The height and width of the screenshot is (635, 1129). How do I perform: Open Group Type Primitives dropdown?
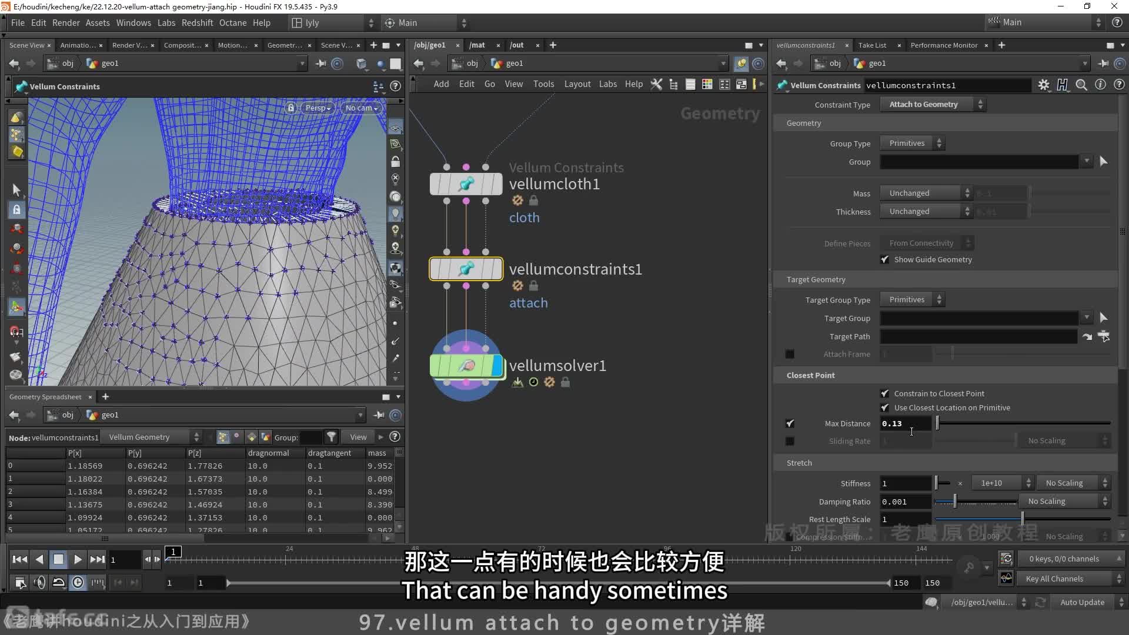coord(912,143)
